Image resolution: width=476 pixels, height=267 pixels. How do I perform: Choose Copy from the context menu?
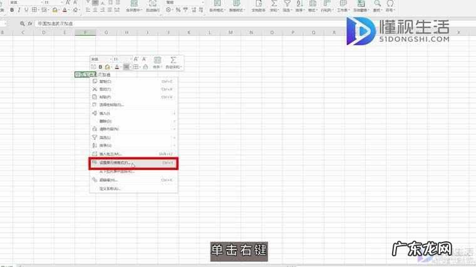coord(133,81)
